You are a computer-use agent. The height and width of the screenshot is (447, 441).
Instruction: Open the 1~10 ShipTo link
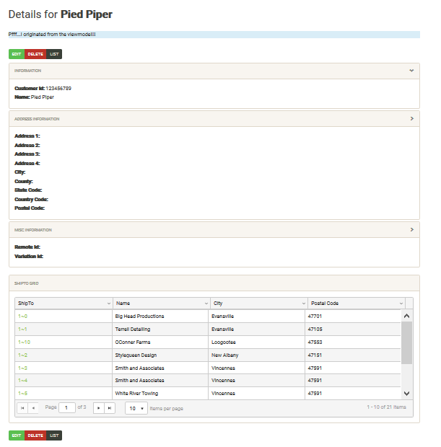pos(24,342)
